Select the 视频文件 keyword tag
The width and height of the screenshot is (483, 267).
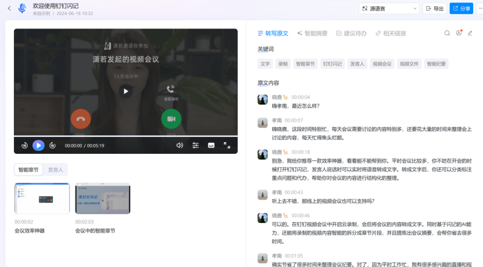click(409, 64)
